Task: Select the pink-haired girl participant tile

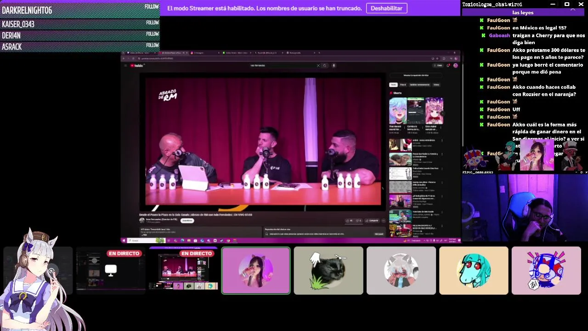Action: [256, 270]
